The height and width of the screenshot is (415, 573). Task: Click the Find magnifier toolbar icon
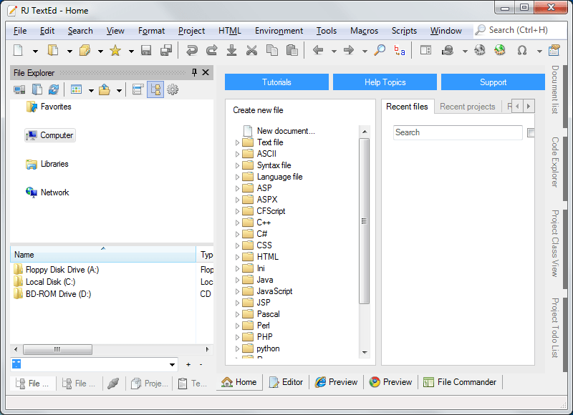[x=380, y=50]
